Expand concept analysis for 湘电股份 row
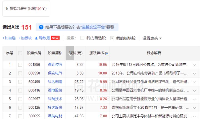 click(x=194, y=91)
